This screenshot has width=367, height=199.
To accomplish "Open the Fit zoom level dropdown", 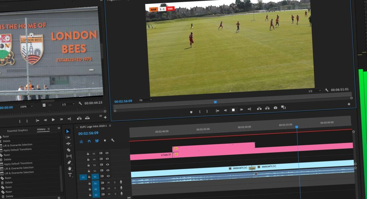I will point(146,100).
